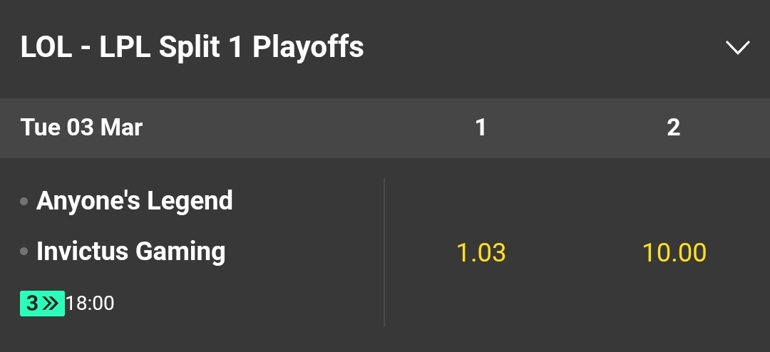Click column header 2
Screen dimensions: 770x352
673,128
